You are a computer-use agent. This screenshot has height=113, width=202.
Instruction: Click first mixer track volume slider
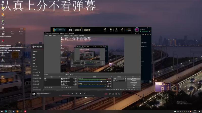click(92, 81)
